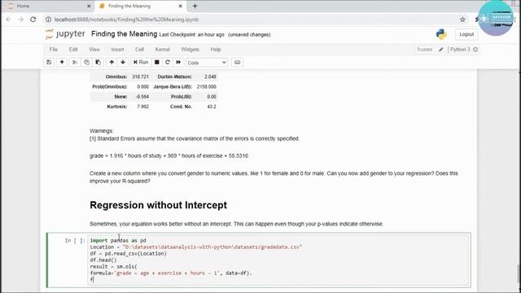Click the pencil edit mode icon
521x293 pixels.
441,50
